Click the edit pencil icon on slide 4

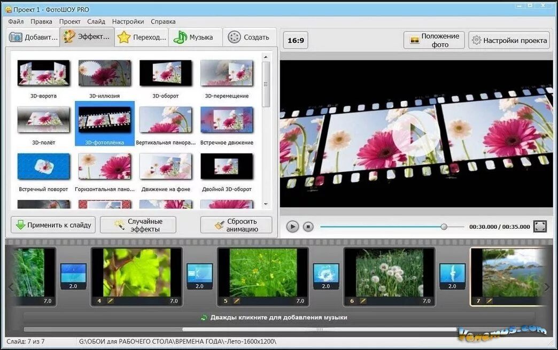coord(110,301)
